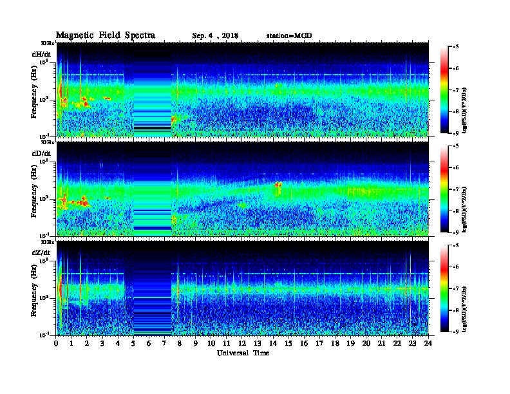This screenshot has width=510, height=394.
Task: Click the "station=MGD" label
Action: [x=289, y=35]
